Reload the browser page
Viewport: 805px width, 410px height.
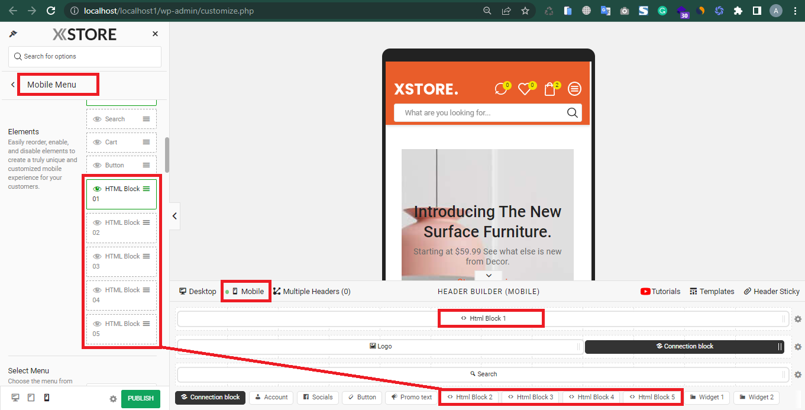click(51, 11)
